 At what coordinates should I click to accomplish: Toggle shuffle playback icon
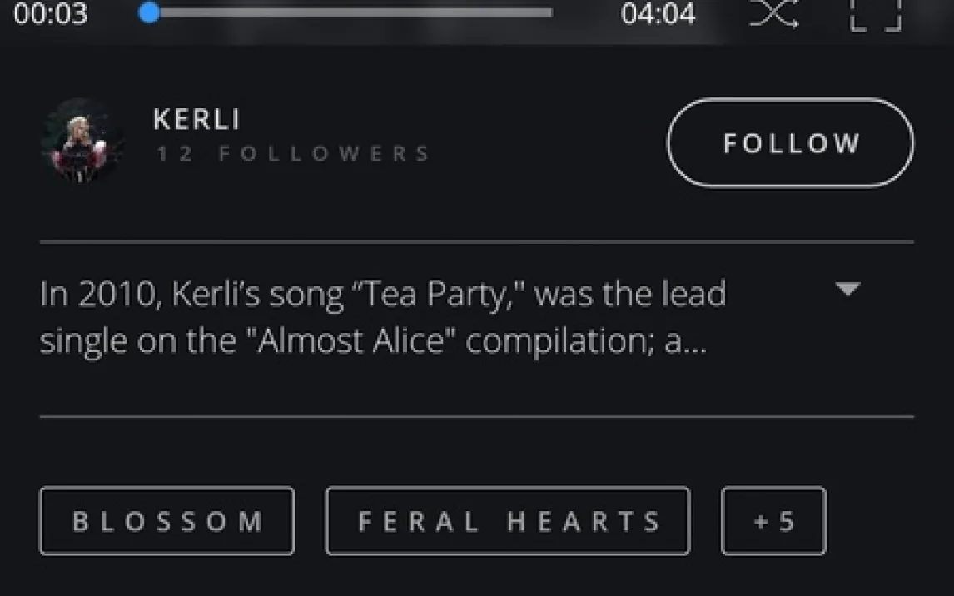[x=774, y=13]
